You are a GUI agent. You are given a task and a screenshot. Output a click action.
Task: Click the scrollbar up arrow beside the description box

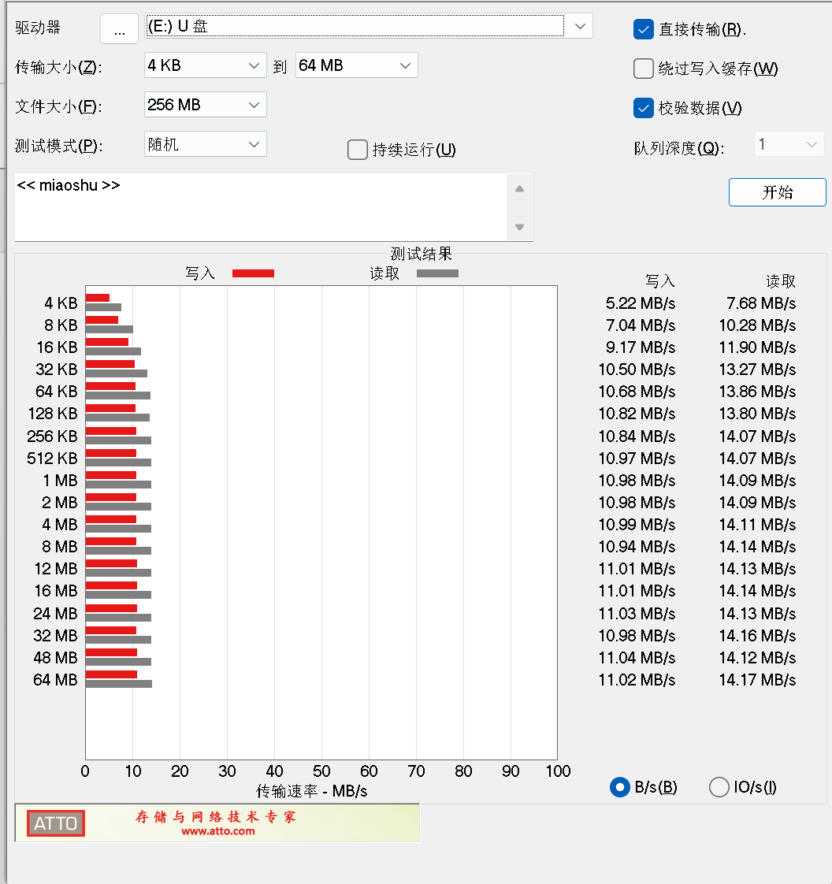pyautogui.click(x=519, y=188)
